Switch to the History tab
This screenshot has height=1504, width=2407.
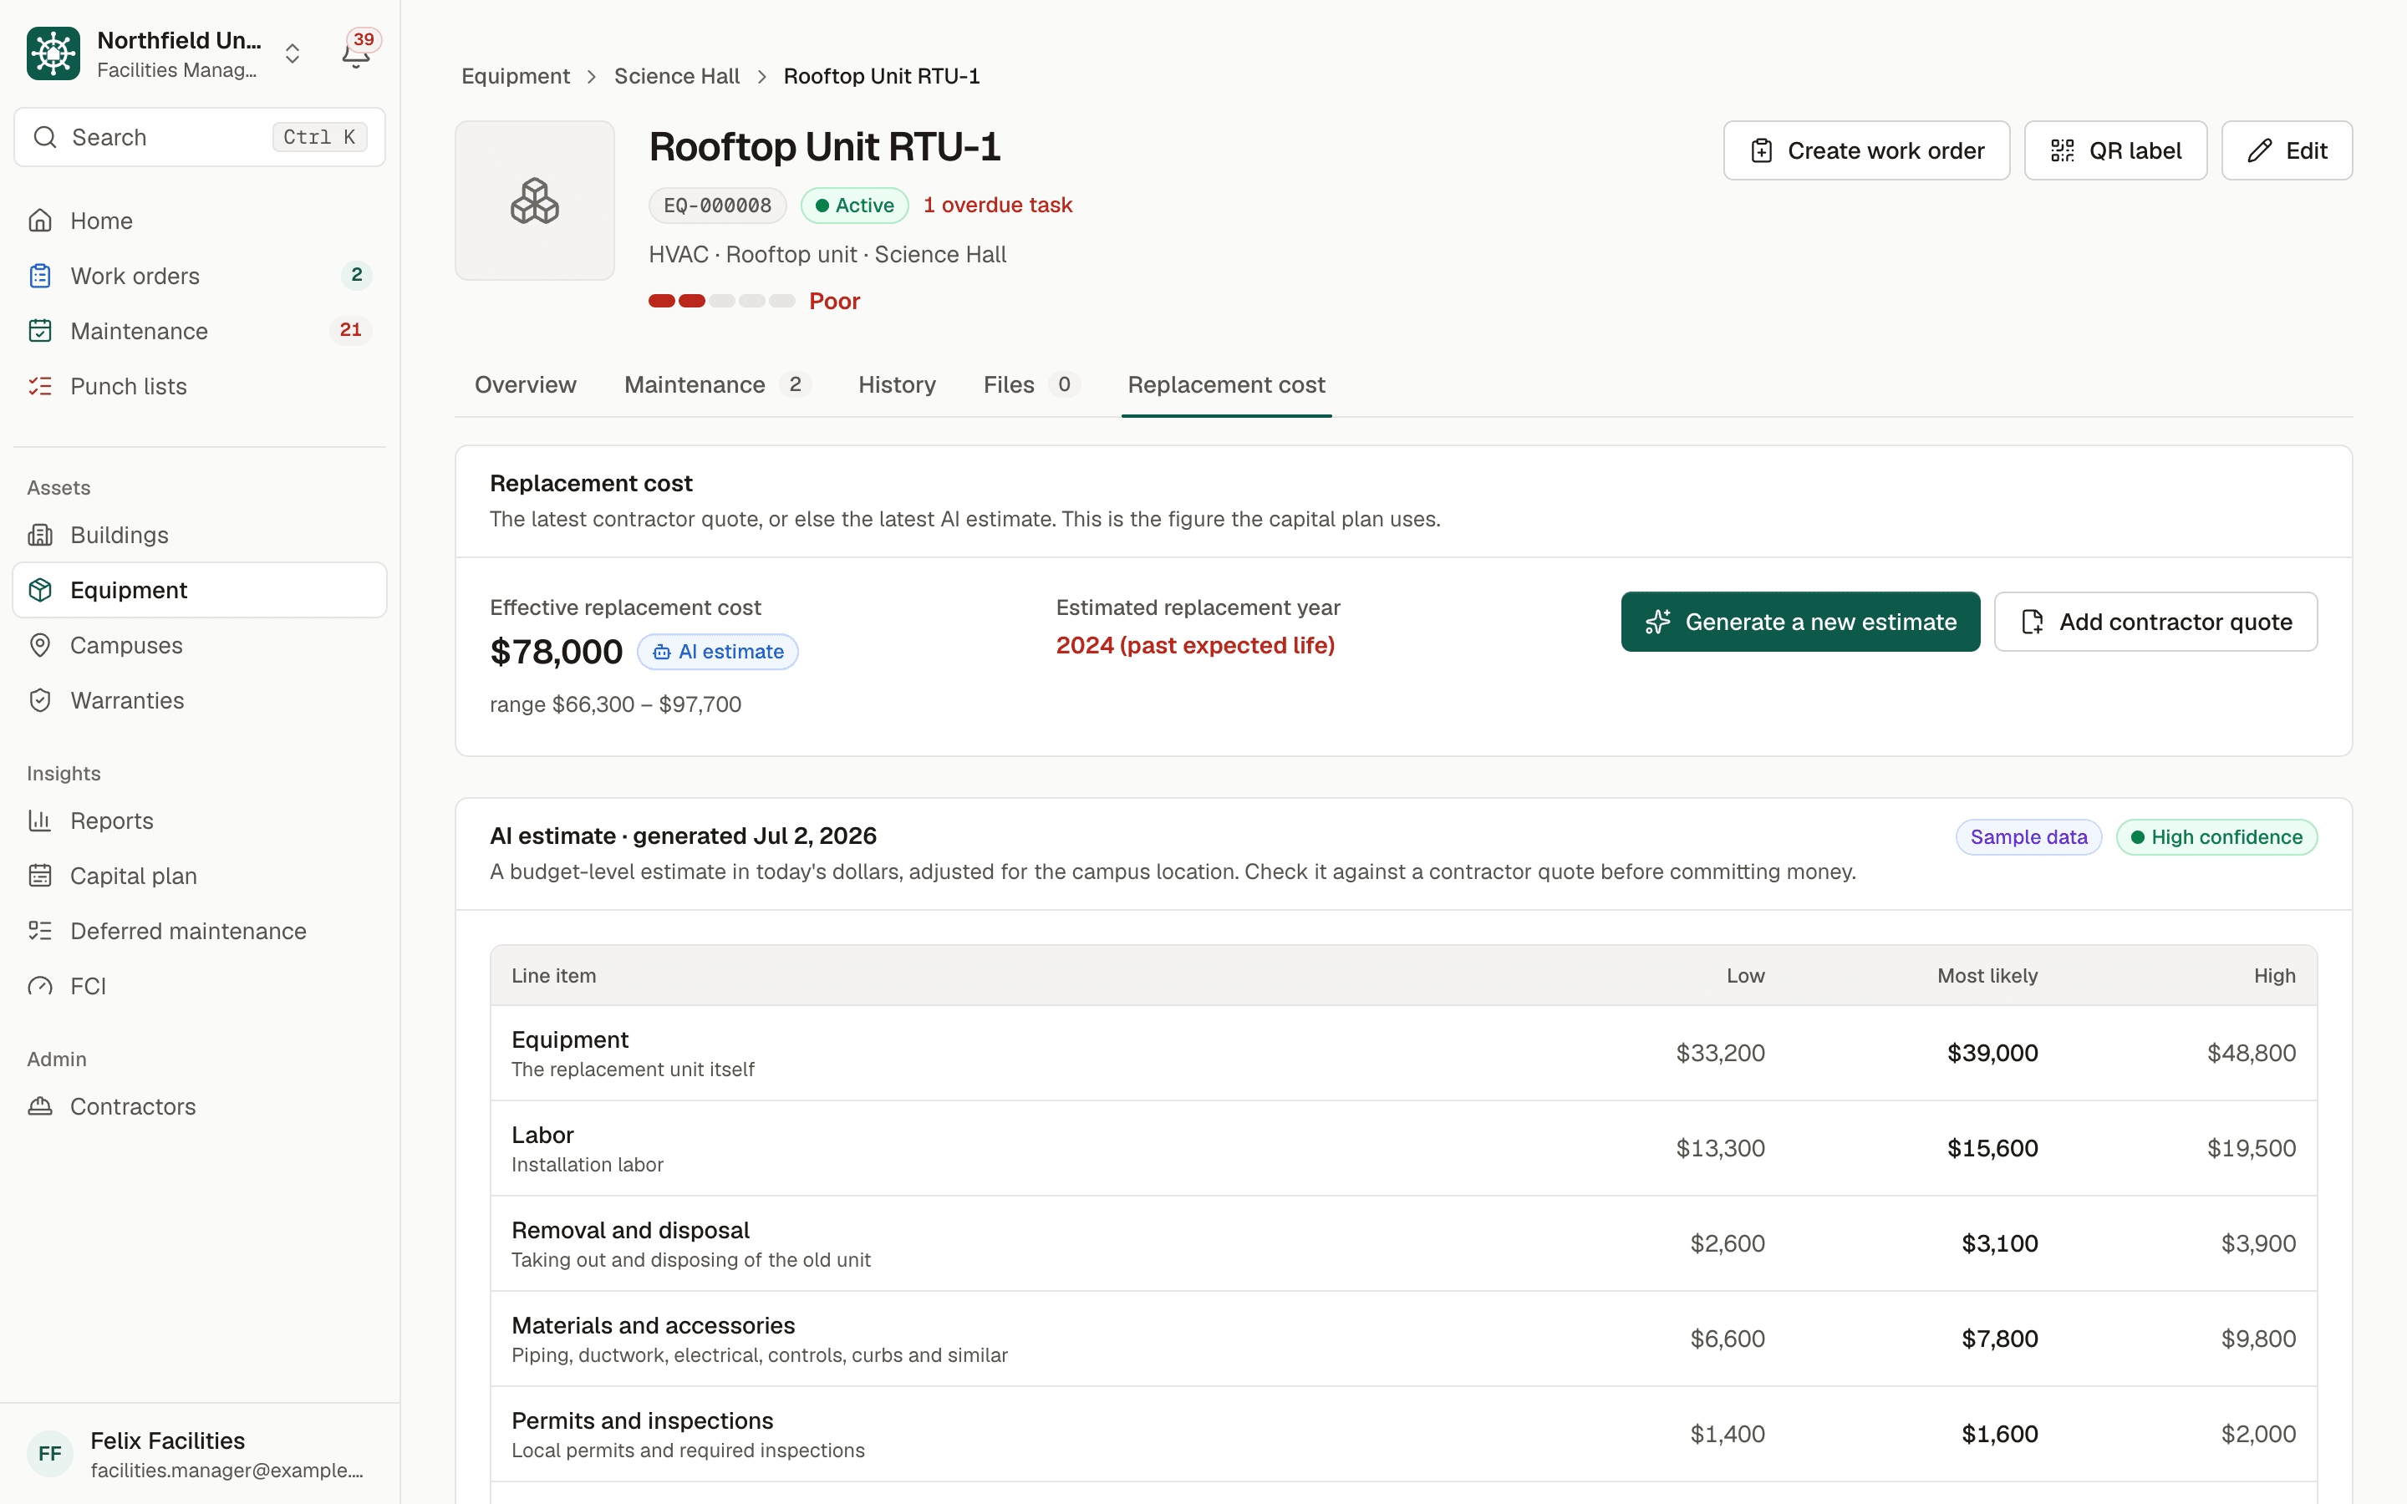(897, 385)
